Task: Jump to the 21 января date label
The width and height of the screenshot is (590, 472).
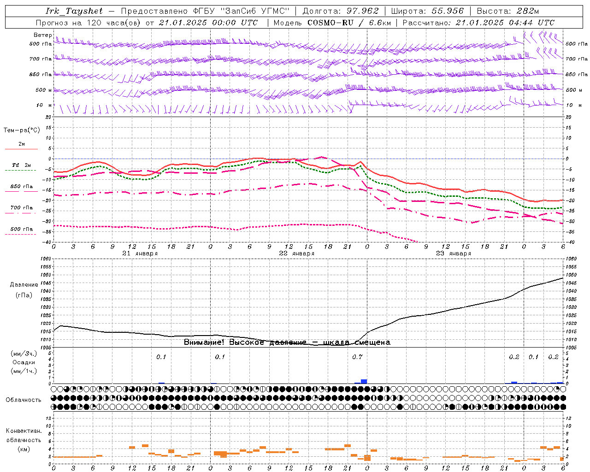Action: point(140,254)
